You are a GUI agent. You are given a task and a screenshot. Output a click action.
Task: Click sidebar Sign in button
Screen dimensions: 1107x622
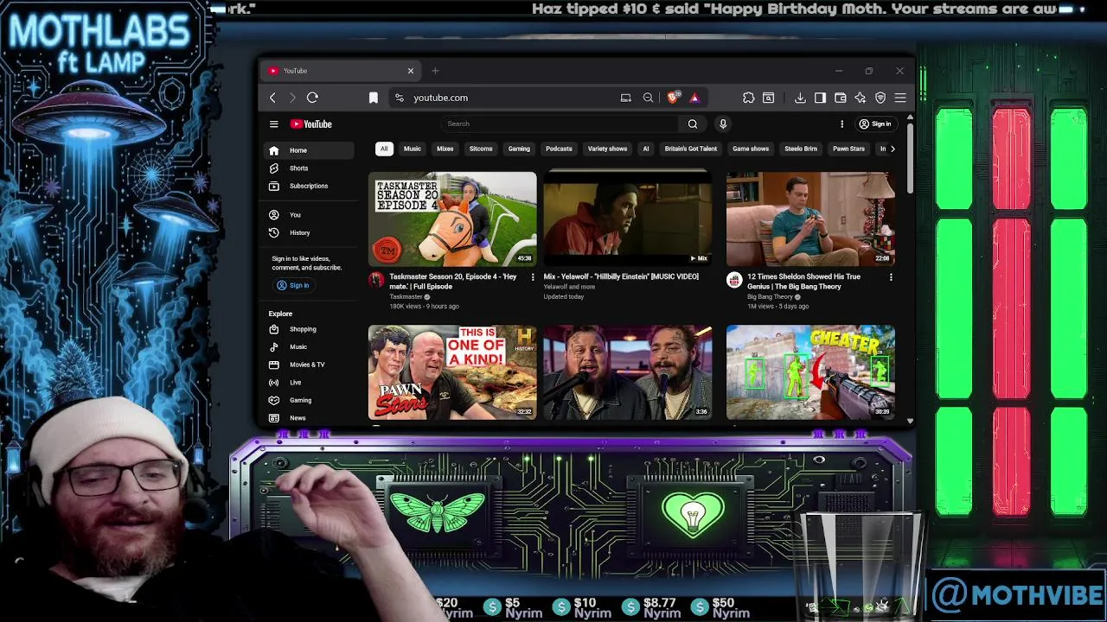(292, 285)
